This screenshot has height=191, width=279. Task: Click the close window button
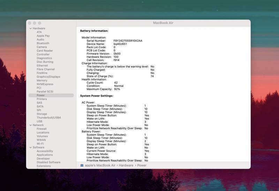30,23
